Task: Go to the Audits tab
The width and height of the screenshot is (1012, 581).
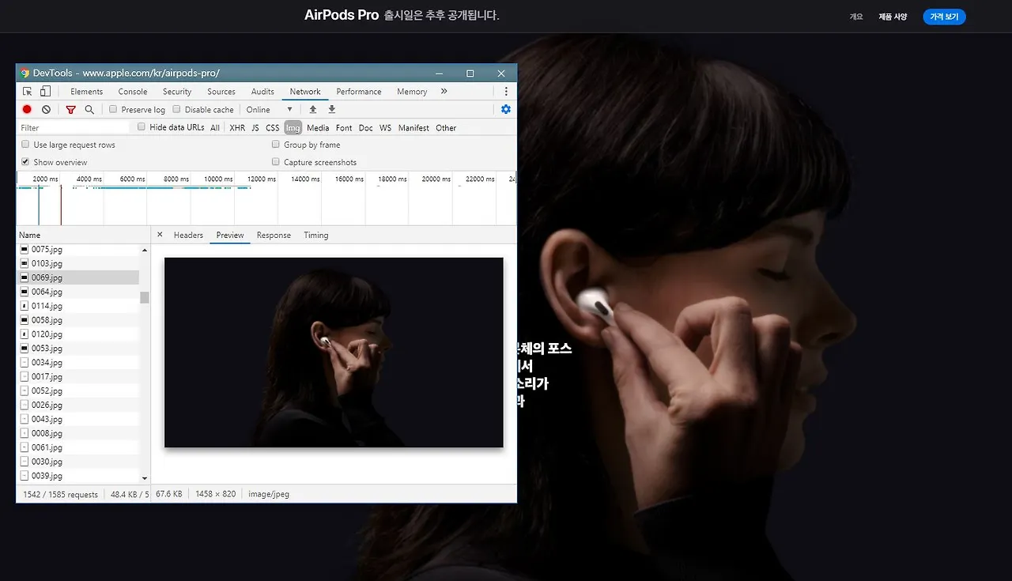Action: coord(262,92)
